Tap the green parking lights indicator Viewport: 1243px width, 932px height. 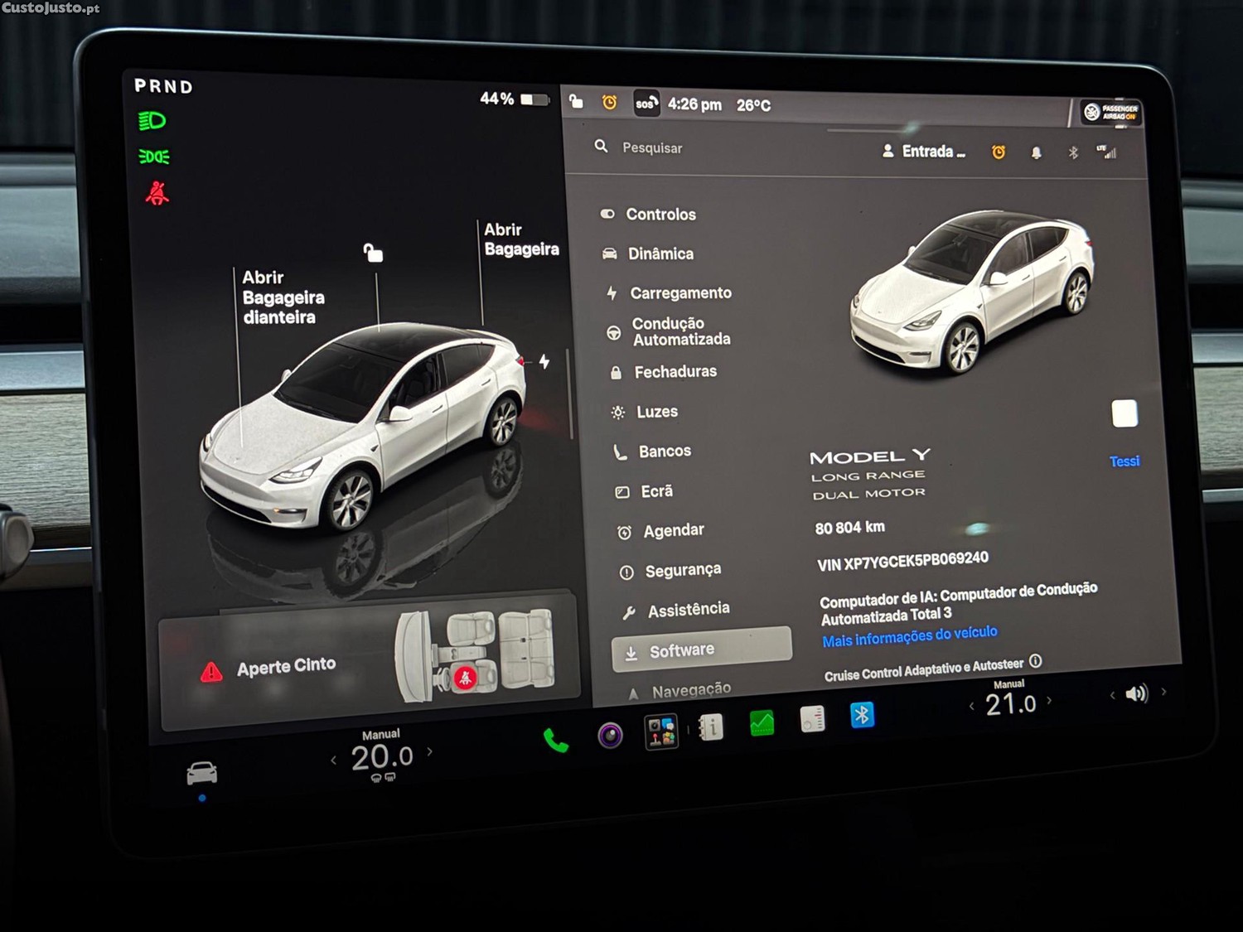[154, 157]
